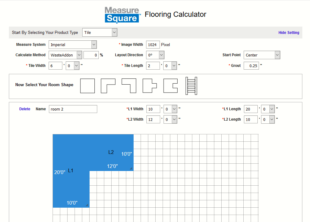Open the L1 Width inches dropdown
The height and width of the screenshot is (222, 310).
click(x=170, y=109)
